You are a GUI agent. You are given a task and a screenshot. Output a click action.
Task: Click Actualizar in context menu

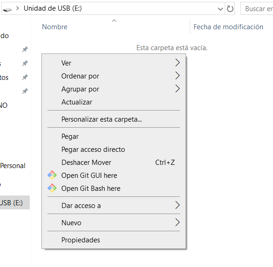(113, 102)
